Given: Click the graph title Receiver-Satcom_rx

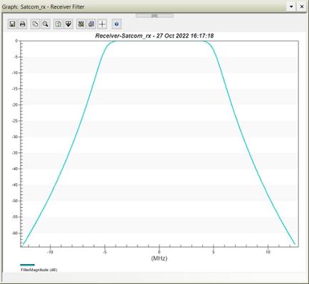Looking at the screenshot, I should tap(154, 36).
